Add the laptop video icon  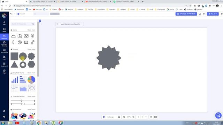pos(26,42)
